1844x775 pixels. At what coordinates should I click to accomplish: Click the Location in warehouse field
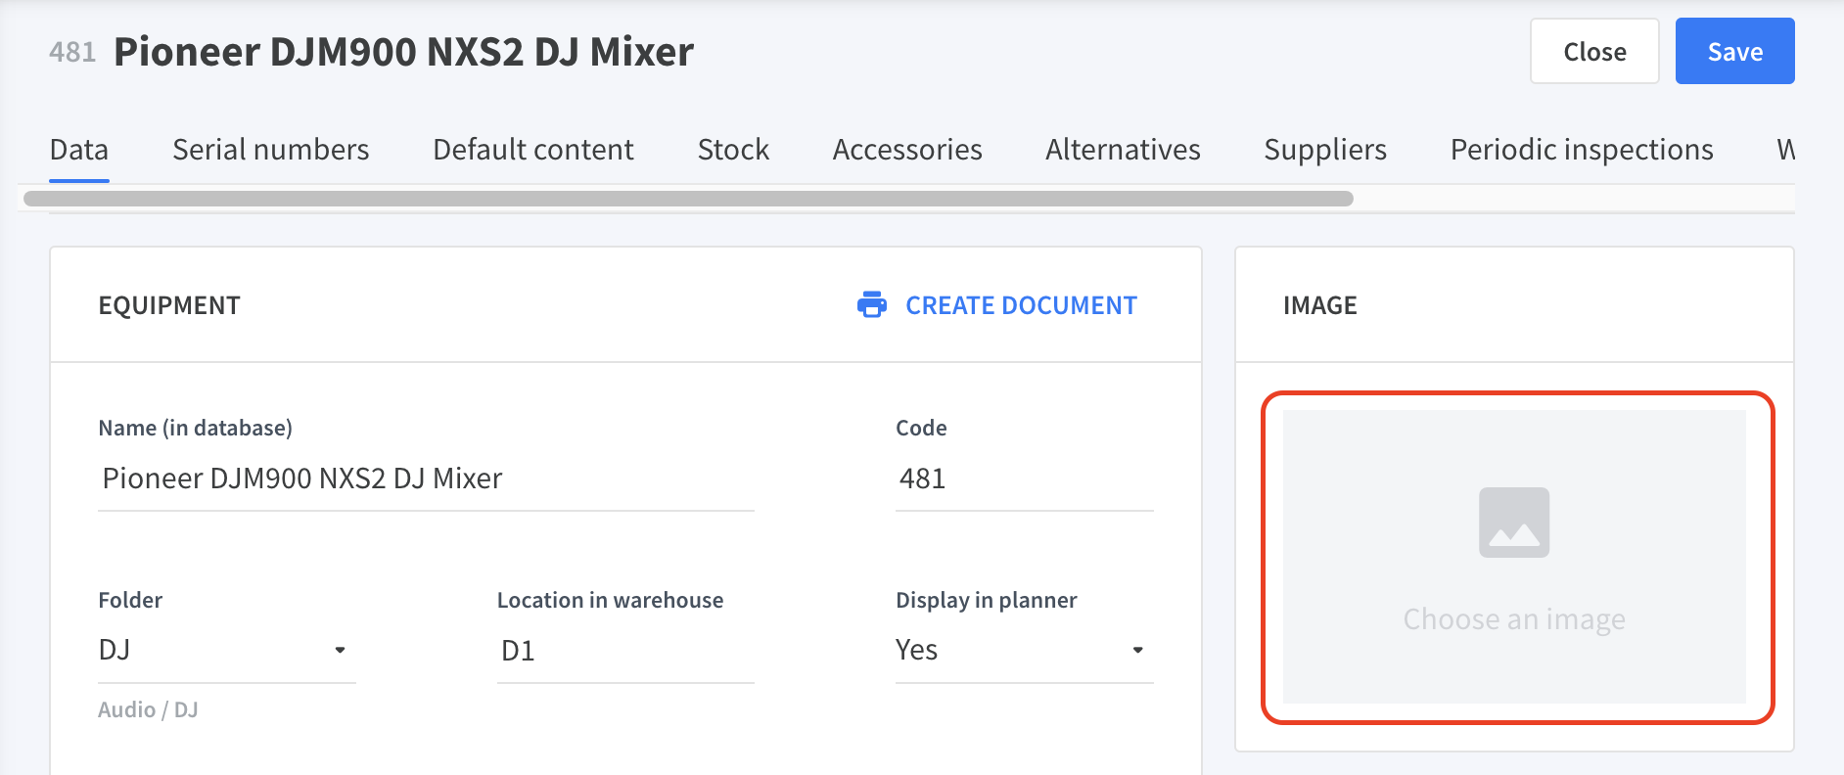pyautogui.click(x=625, y=651)
